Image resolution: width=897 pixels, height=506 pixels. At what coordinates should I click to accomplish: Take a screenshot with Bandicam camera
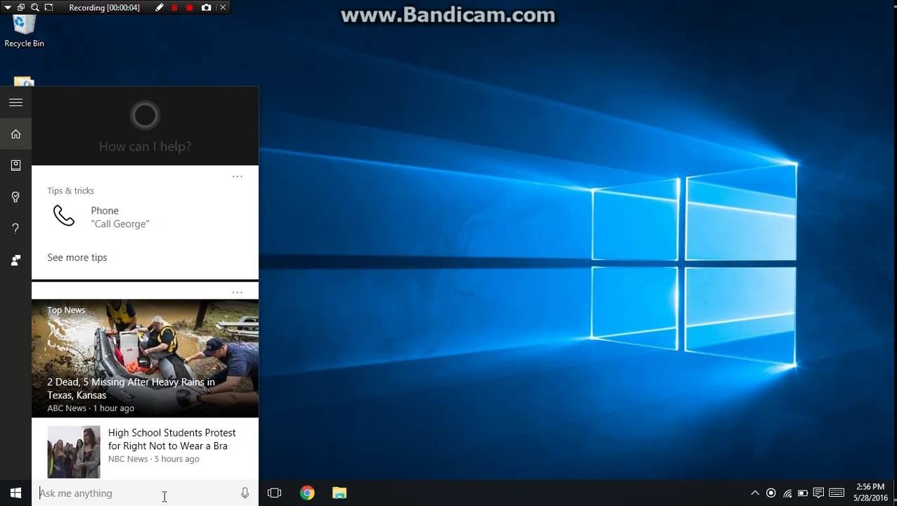point(206,8)
